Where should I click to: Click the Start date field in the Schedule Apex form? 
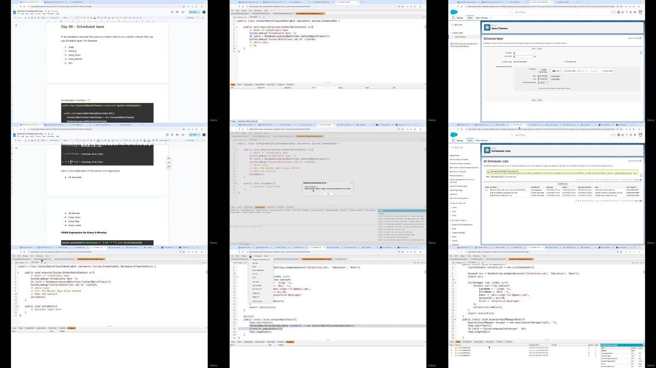(x=543, y=76)
